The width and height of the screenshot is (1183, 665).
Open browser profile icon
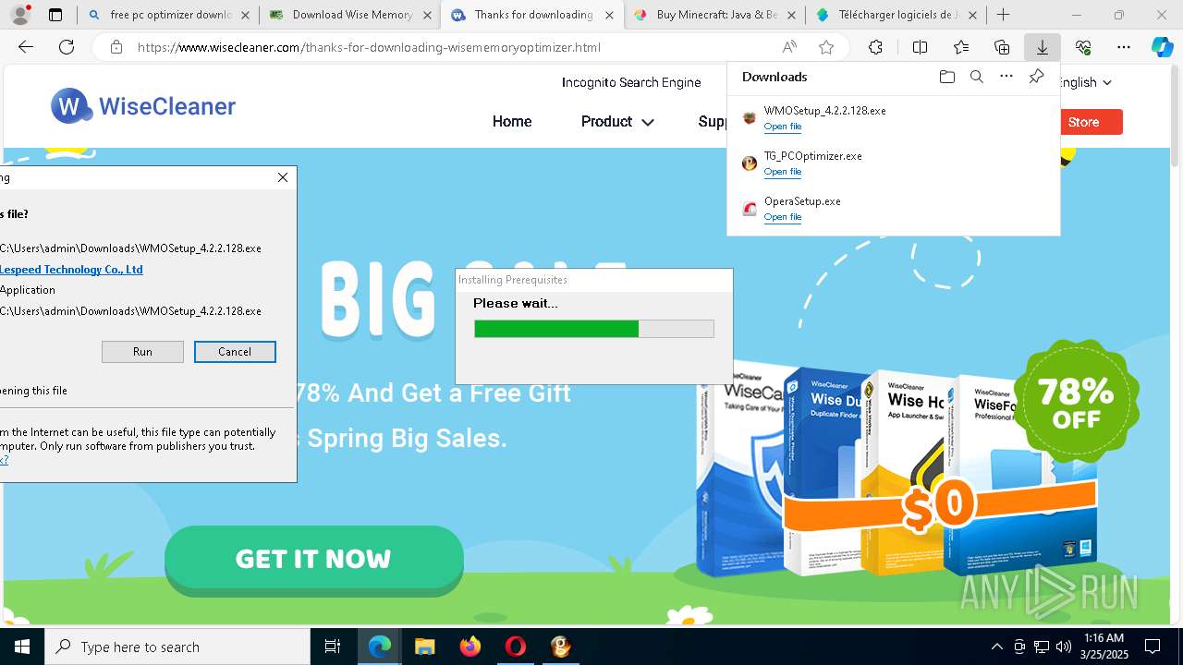click(x=20, y=15)
